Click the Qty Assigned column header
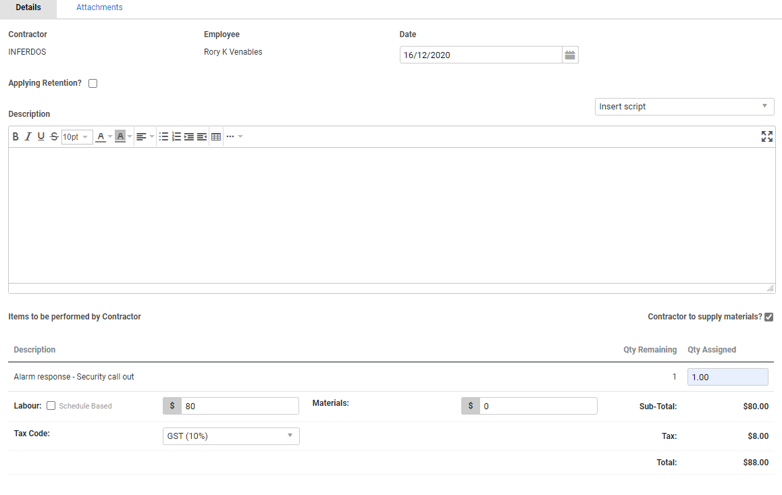The image size is (782, 495). click(712, 350)
